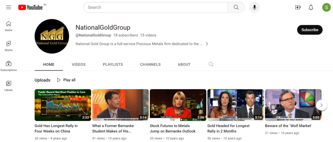Open the notifications bell
333x142 pixels.
(x=311, y=7)
